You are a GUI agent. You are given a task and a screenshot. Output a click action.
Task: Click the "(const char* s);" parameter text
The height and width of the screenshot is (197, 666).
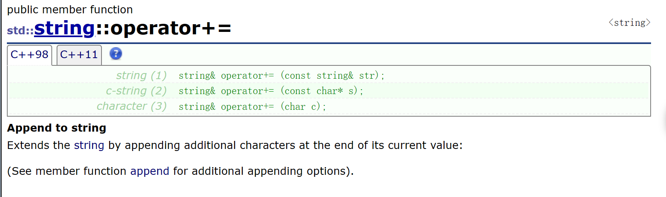322,91
